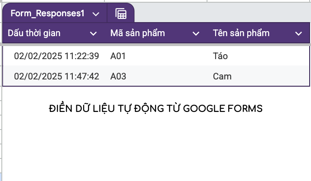The height and width of the screenshot is (181, 311).
Task: Select the product code cell A03
Action: click(118, 76)
